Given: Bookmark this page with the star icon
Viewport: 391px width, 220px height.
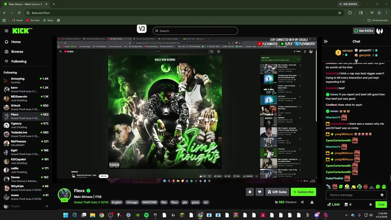Looking at the screenshot, I should (x=339, y=13).
